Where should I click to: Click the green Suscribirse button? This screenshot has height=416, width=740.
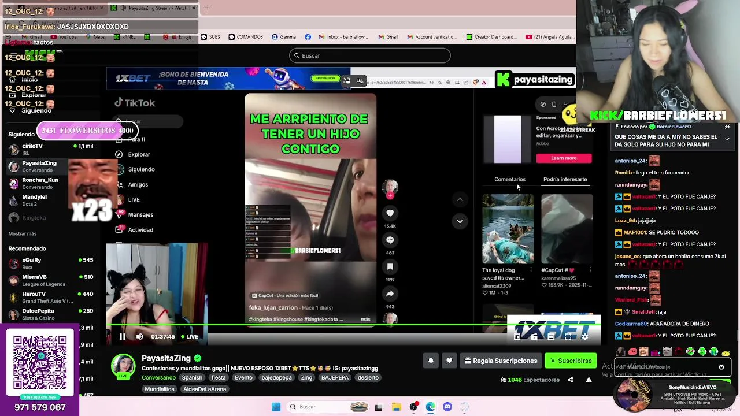coord(571,361)
